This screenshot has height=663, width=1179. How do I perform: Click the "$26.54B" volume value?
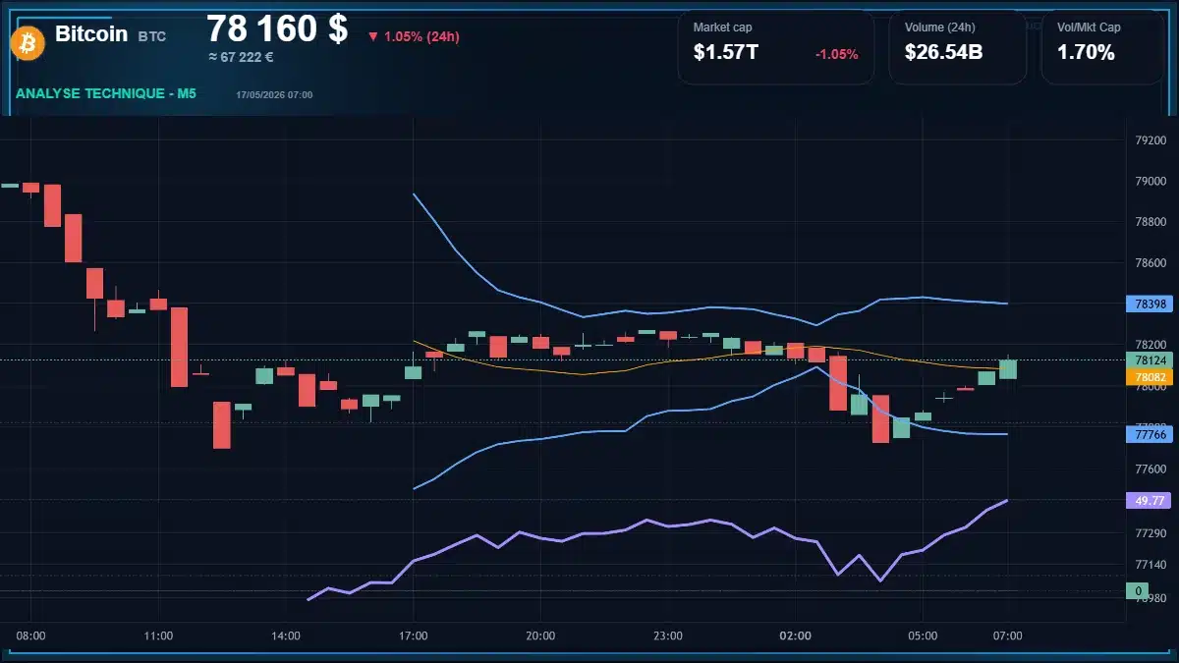pos(943,53)
